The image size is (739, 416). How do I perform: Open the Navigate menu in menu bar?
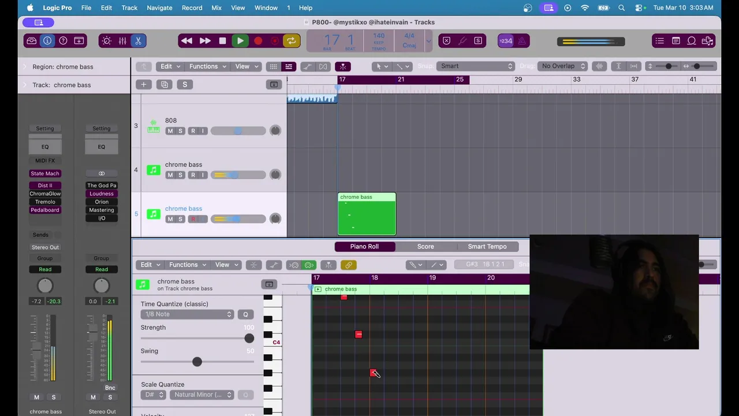coord(159,8)
